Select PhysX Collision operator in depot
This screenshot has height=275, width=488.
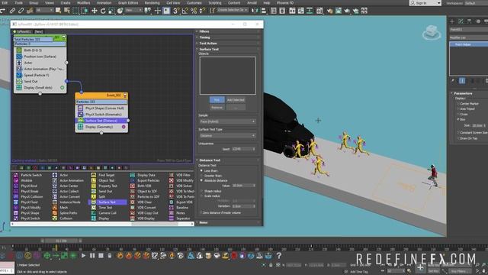[x=28, y=197]
